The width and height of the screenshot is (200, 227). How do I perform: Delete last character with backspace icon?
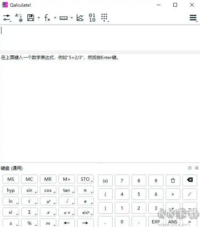190,180
